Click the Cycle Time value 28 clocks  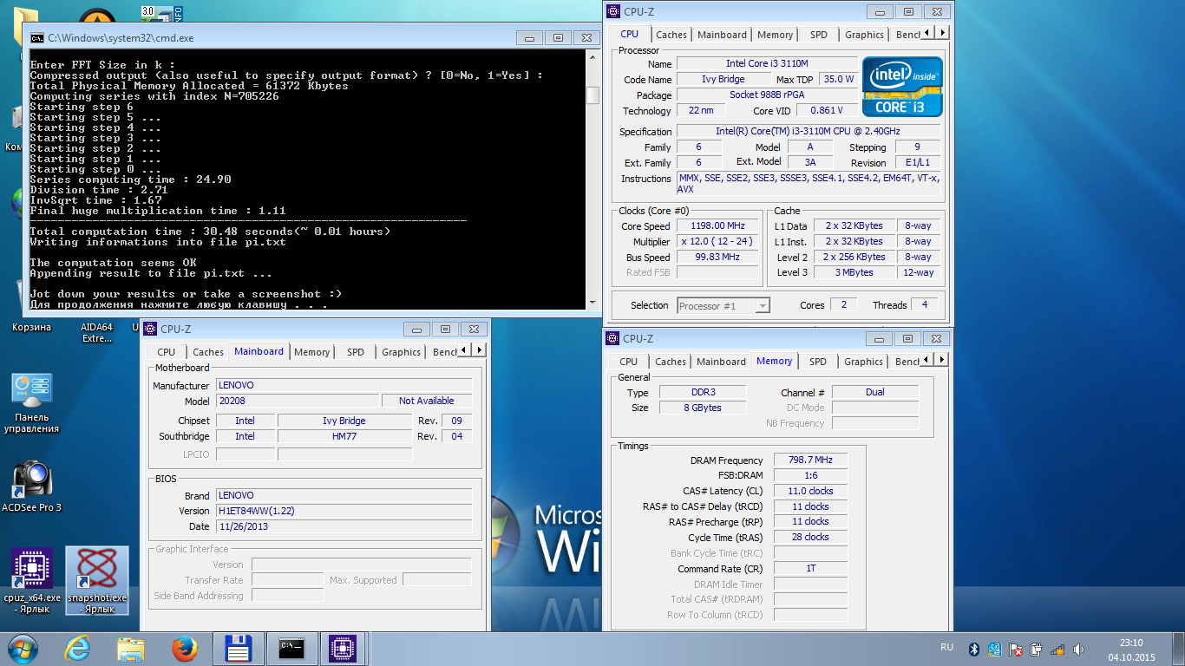(x=809, y=537)
